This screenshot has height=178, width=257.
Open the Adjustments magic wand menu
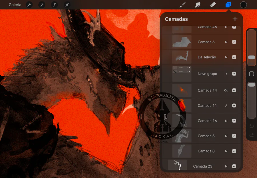tap(42, 5)
